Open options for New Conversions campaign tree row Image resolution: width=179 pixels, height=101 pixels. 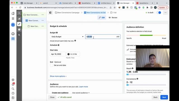tap(43, 15)
